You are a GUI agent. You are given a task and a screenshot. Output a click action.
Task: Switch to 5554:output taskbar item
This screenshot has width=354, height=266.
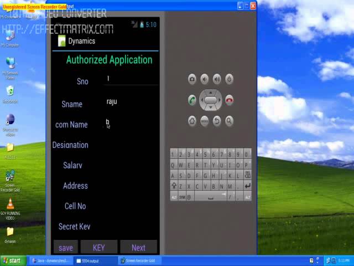96,261
